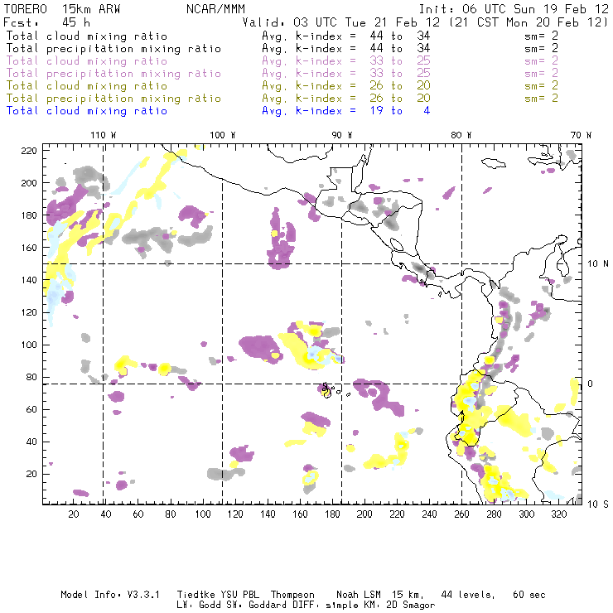Viewport: 613px width, 613px height.
Task: Click the '0' equator latitude label
Action: (590, 384)
